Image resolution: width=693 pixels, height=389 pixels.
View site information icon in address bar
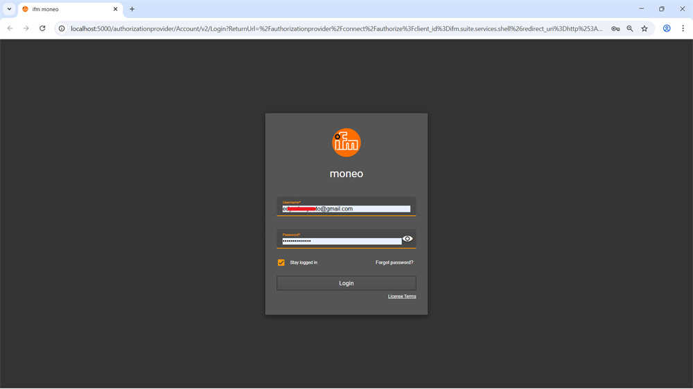62,28
